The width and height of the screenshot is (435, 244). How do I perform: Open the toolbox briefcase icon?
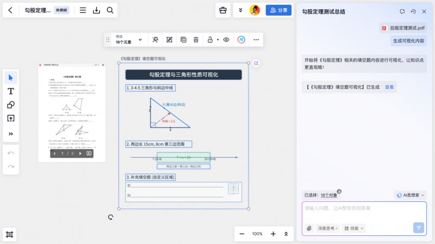222,10
